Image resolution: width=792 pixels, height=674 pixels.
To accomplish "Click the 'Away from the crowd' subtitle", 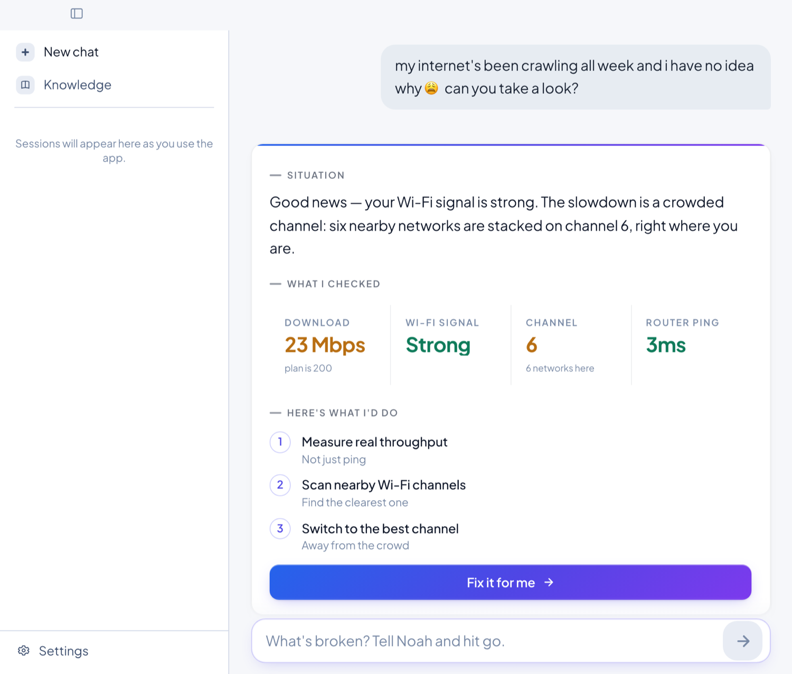I will pyautogui.click(x=355, y=546).
